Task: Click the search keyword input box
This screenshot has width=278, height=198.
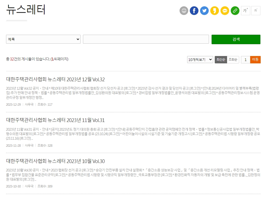Action: point(146,39)
